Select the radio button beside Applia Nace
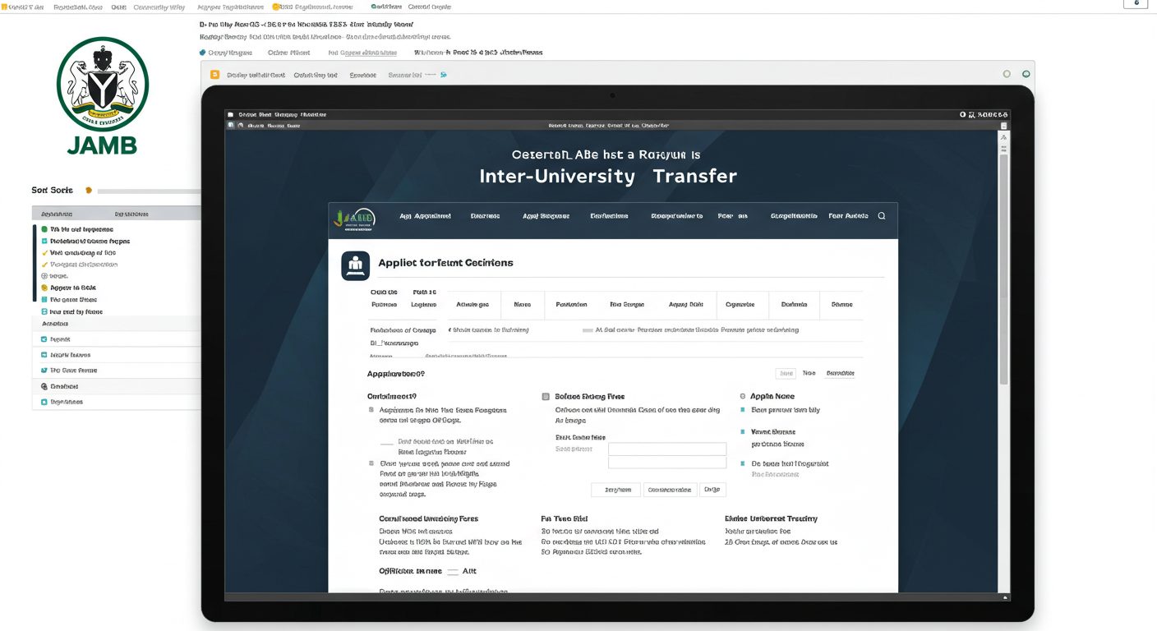 [x=743, y=396]
